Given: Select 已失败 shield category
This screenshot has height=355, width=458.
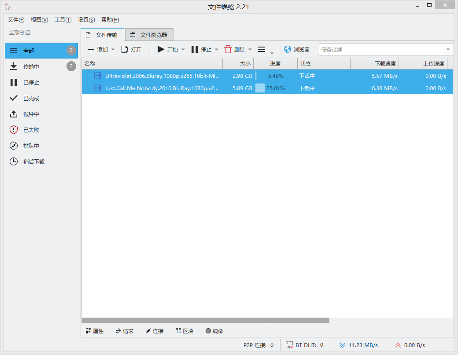Looking at the screenshot, I should pos(41,130).
